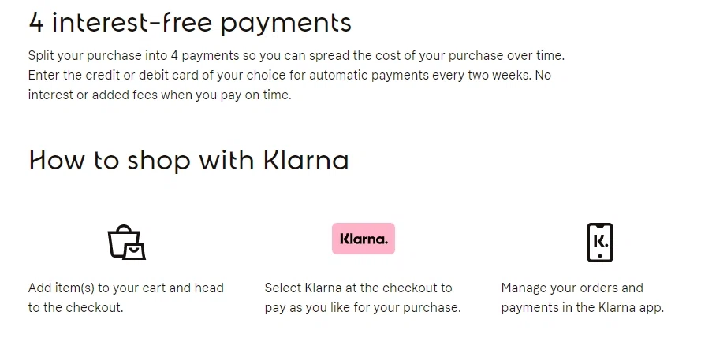Click the "pay as you like for your purchase" line

click(x=362, y=307)
